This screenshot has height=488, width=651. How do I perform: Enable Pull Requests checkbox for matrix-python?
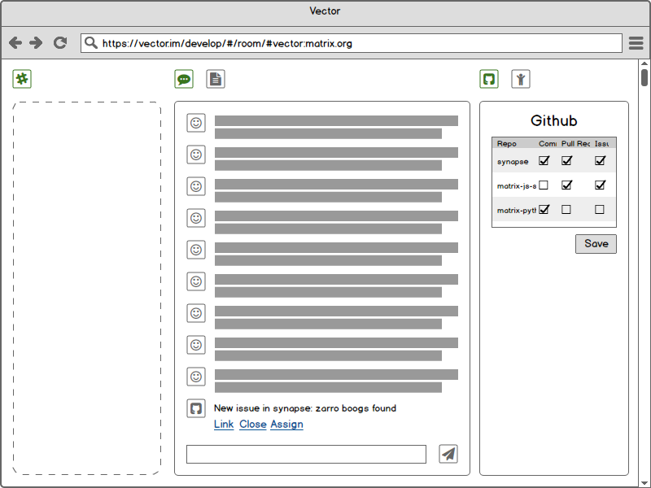(x=566, y=210)
